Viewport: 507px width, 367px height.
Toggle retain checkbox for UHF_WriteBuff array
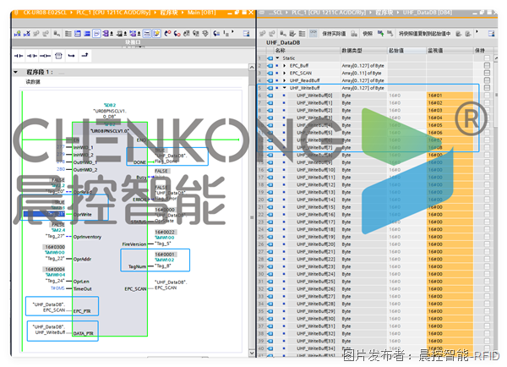487,88
